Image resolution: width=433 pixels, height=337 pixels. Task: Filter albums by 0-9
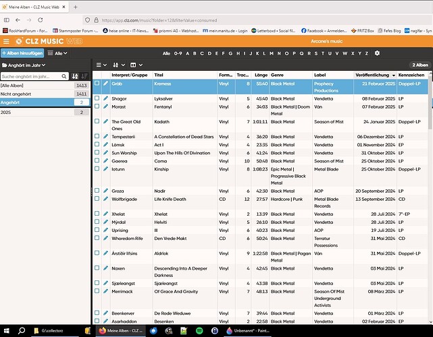(178, 53)
